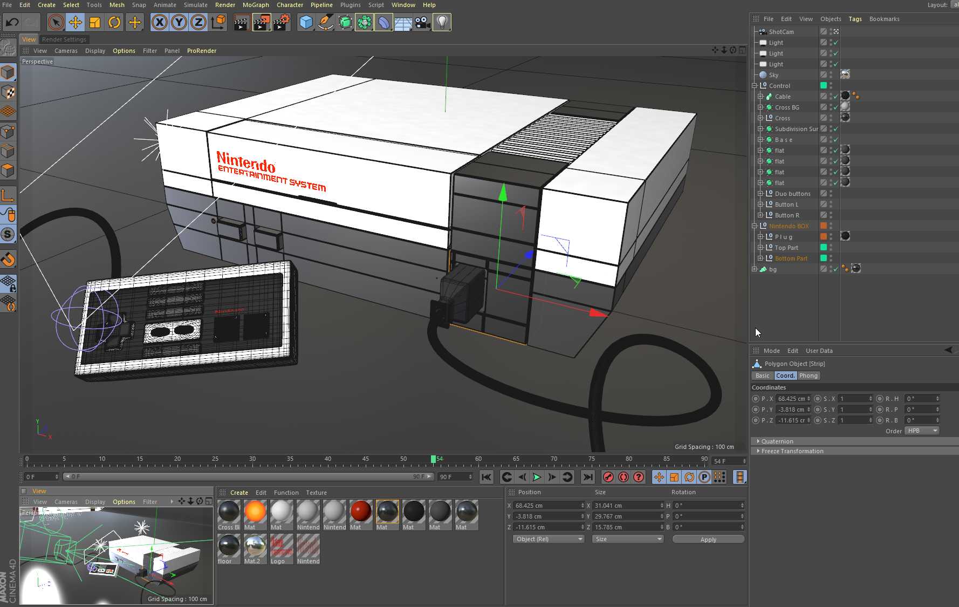The image size is (959, 607).
Task: Expand the bg object
Action: (755, 269)
